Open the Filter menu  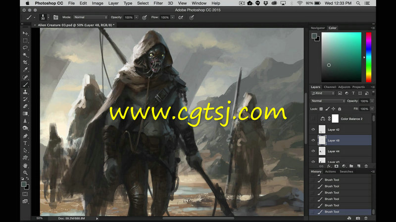tap(158, 3)
